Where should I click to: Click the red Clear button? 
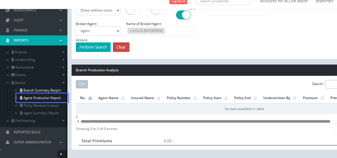tap(121, 47)
